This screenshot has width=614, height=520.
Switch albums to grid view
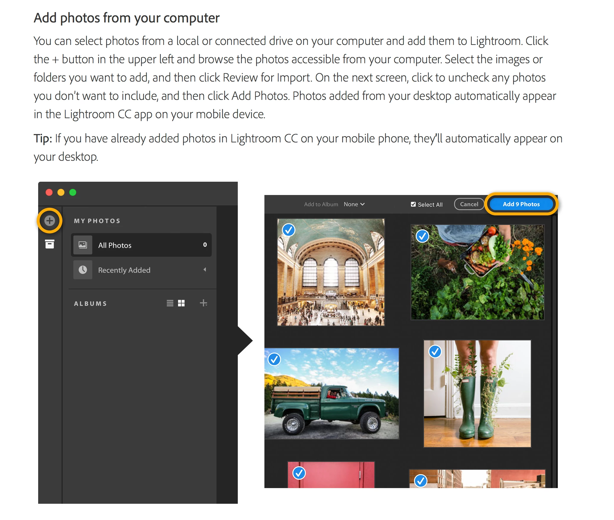click(x=181, y=303)
